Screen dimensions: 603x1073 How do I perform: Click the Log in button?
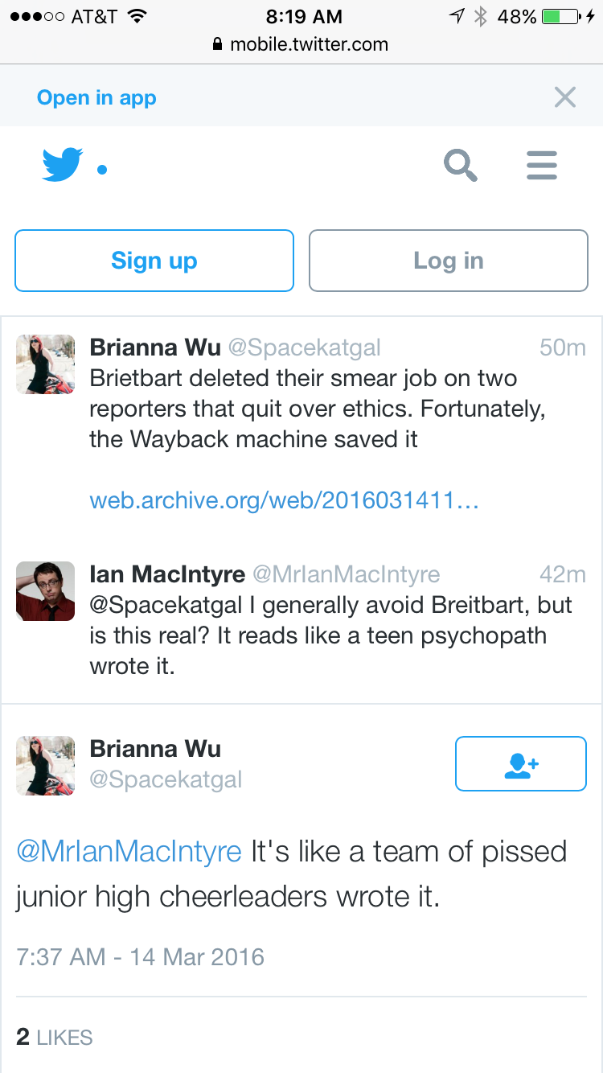[x=449, y=261]
